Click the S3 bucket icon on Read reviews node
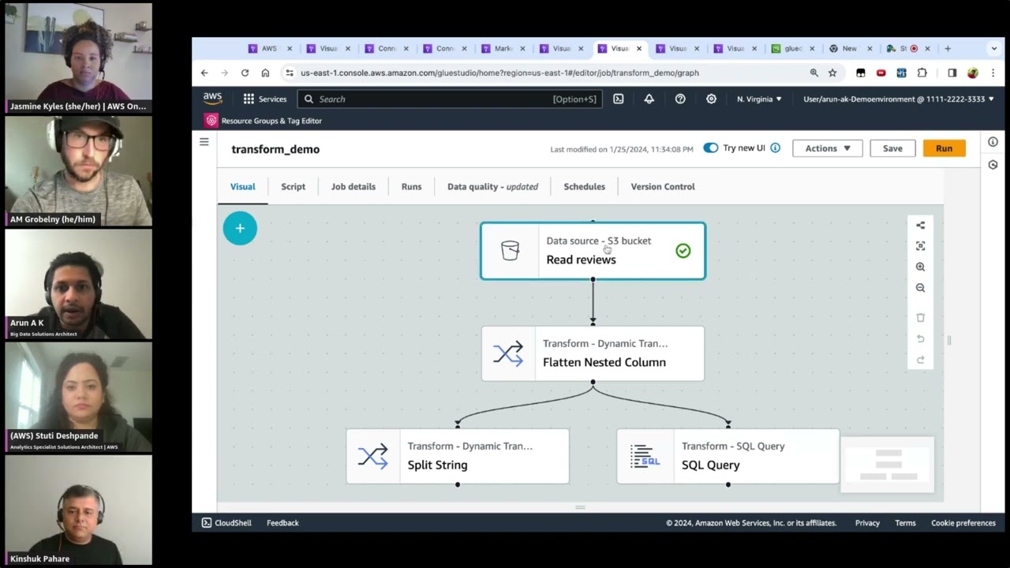Image resolution: width=1010 pixels, height=568 pixels. pos(511,251)
